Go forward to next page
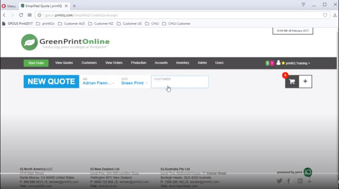This screenshot has width=339, height=189. coord(12,15)
